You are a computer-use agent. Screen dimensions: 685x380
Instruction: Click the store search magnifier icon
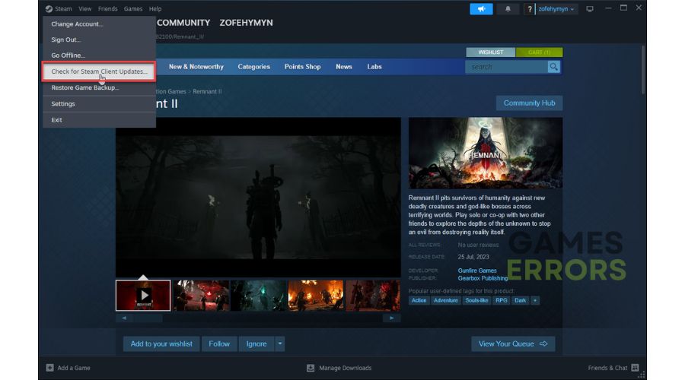[553, 67]
